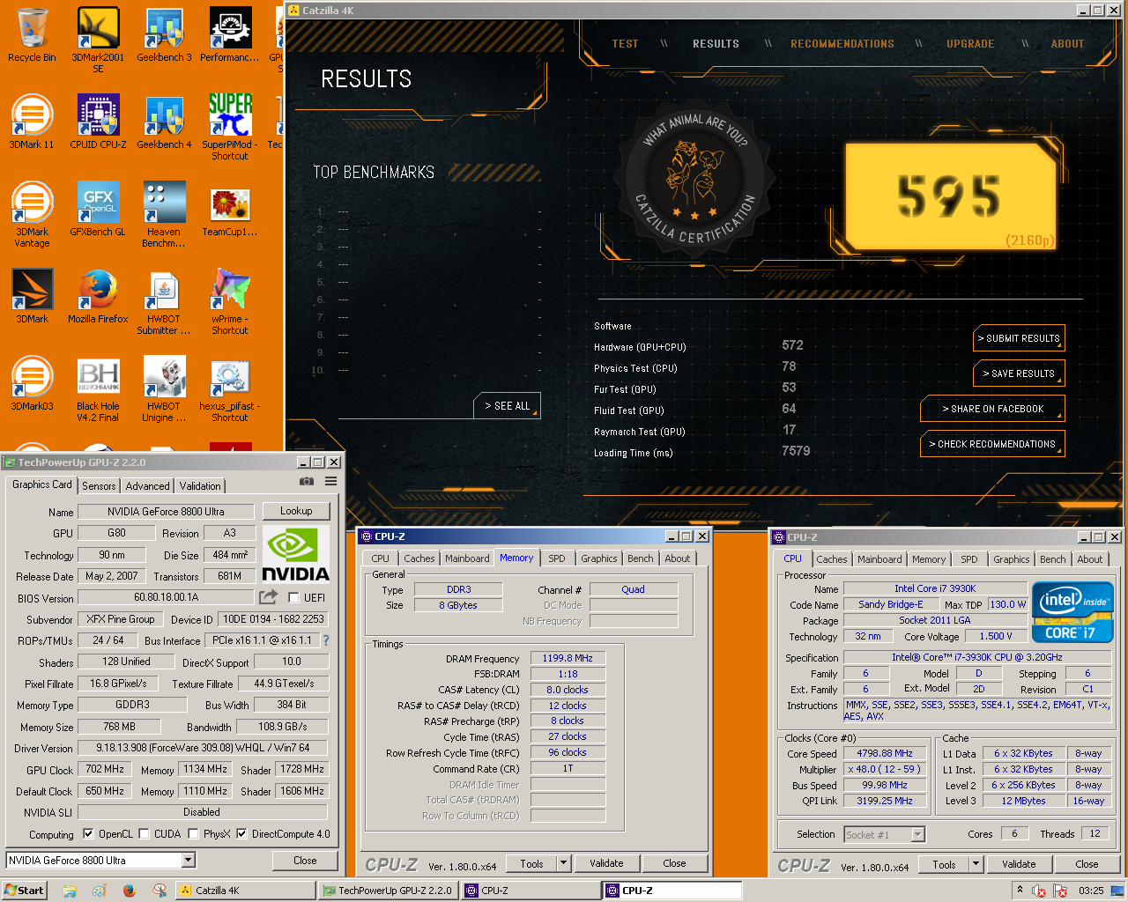The image size is (1128, 902).
Task: Click GPU name field NVIDIA GeForce 8800 Ultra
Action: [x=166, y=512]
